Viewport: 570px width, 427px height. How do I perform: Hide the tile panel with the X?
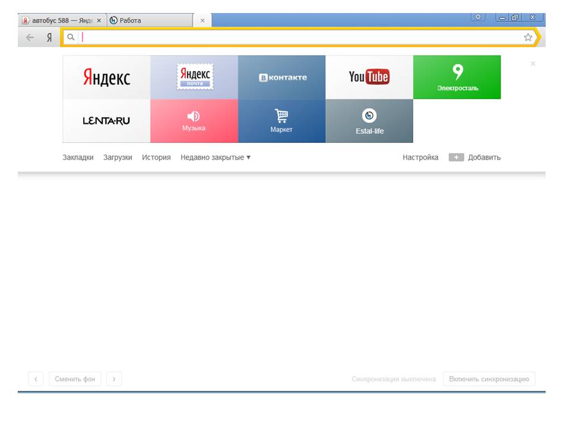tap(533, 64)
